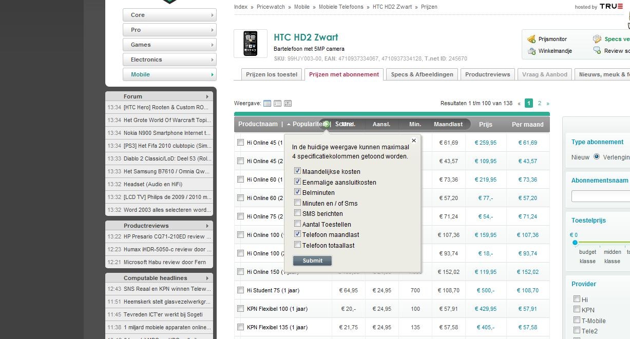
Task: Expand the Core menu section
Action: pos(169,15)
